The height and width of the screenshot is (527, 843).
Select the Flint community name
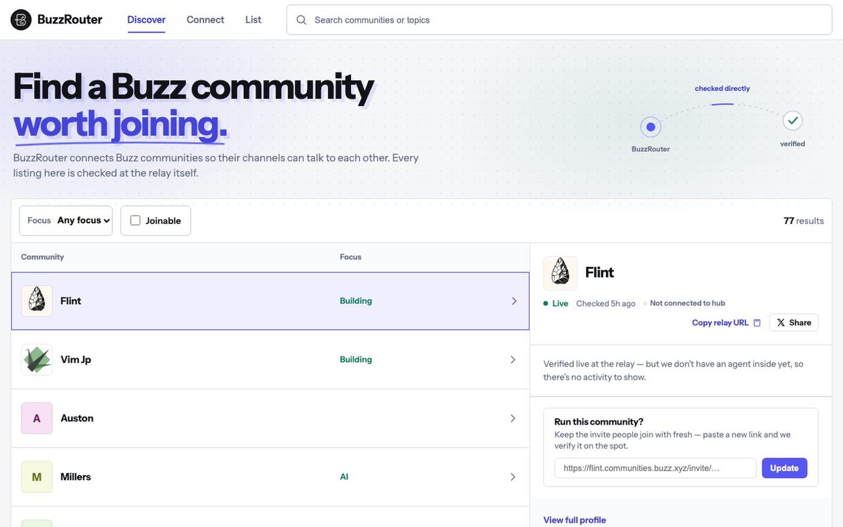point(70,301)
